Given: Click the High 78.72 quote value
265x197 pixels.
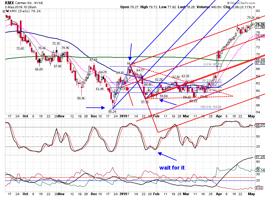Looking at the screenshot, I should click(x=149, y=7).
